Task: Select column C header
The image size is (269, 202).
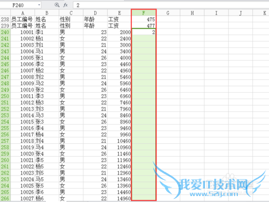Action: (x=71, y=13)
